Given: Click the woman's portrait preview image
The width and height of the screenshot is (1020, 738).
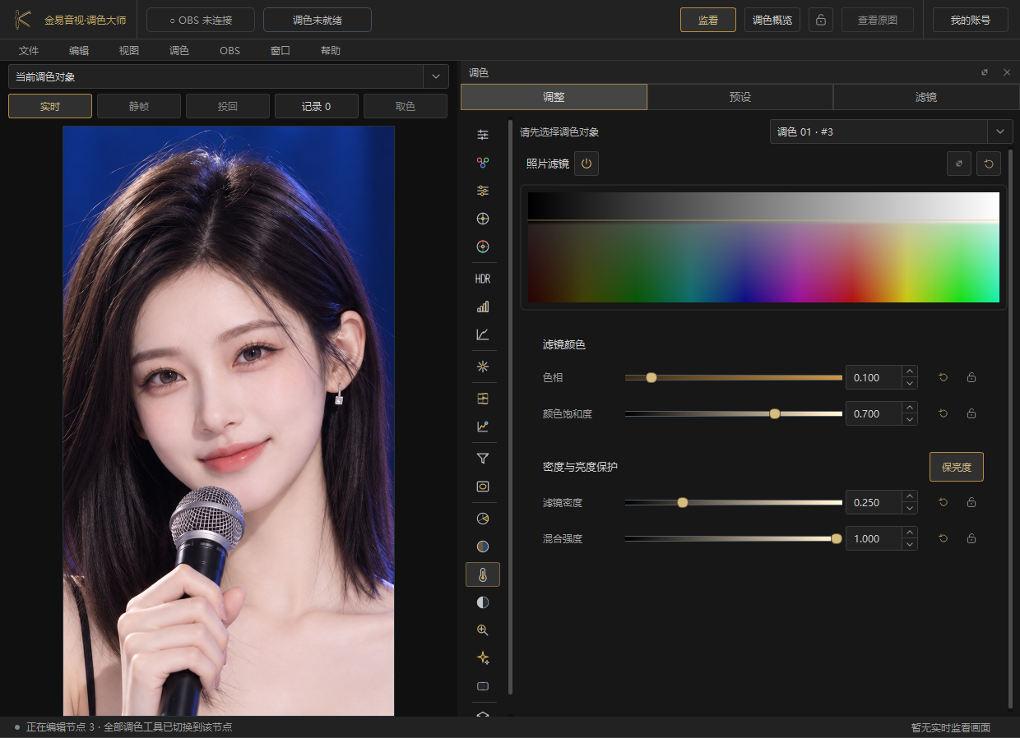Looking at the screenshot, I should click(x=229, y=421).
